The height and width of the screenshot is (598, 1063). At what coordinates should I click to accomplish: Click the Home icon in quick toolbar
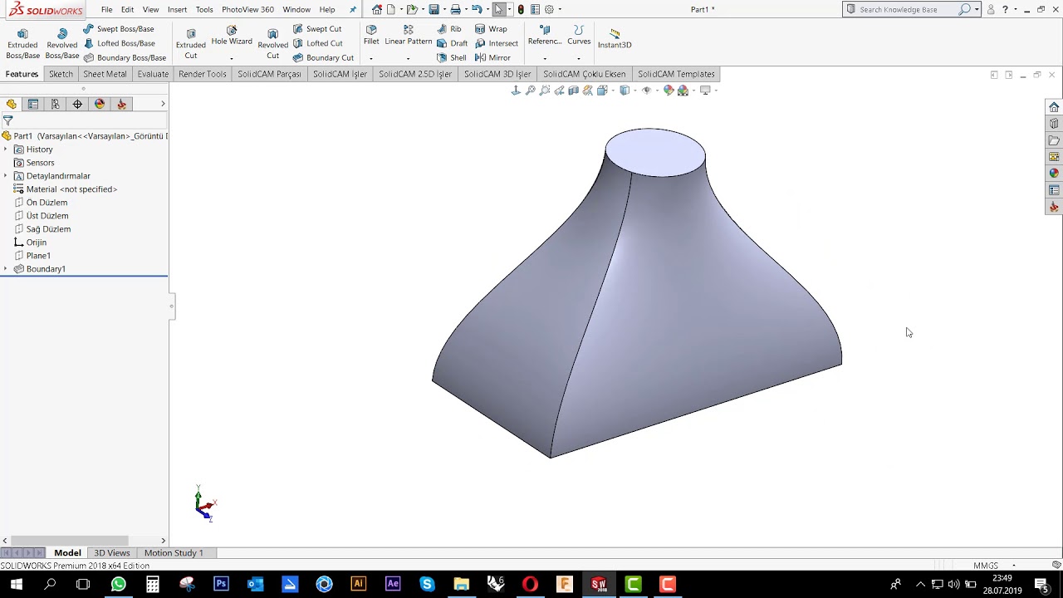[377, 9]
